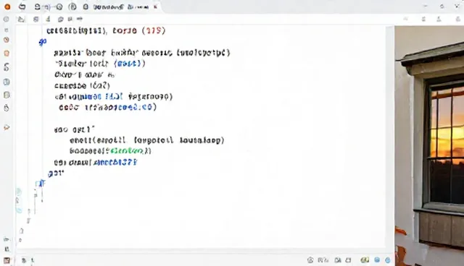Click the back arrow icon beside orange circle
This screenshot has width=464, height=266.
pos(22,7)
